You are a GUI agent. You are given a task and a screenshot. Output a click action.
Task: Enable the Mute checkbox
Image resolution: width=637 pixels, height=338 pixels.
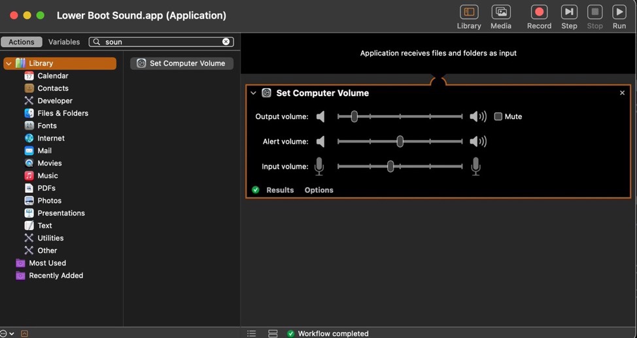[498, 117]
